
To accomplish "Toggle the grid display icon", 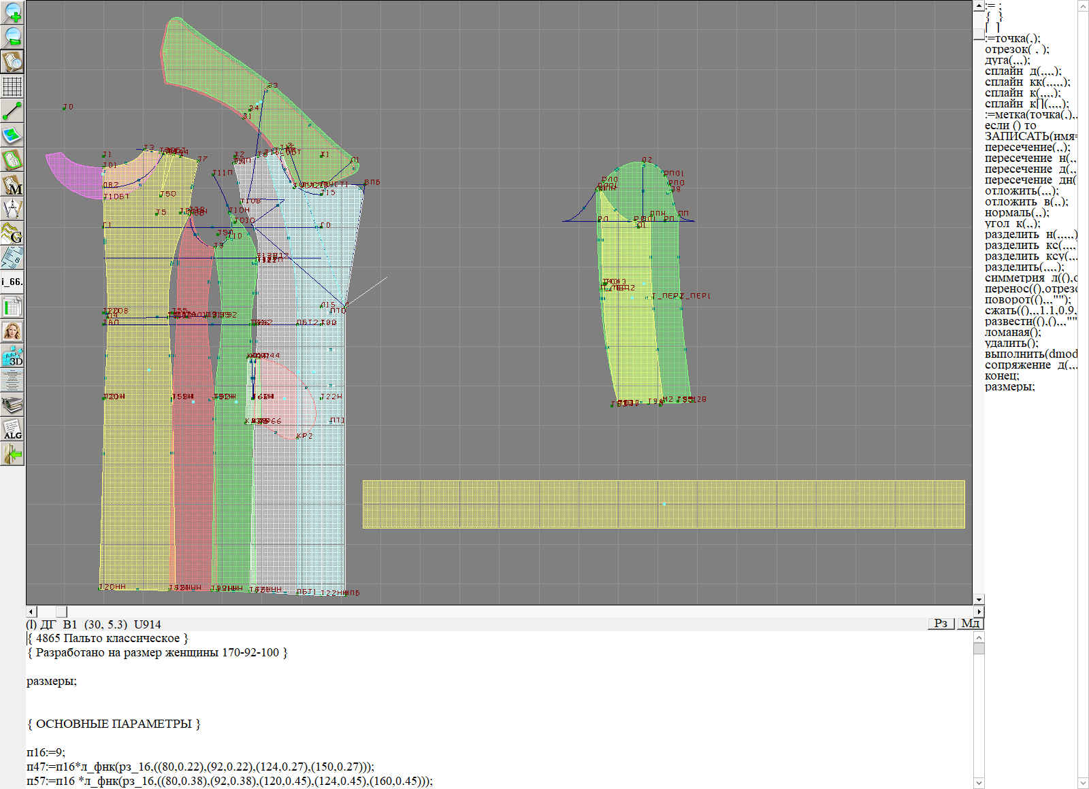I will pyautogui.click(x=13, y=86).
